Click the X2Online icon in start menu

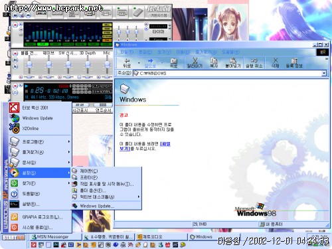pos(15,128)
